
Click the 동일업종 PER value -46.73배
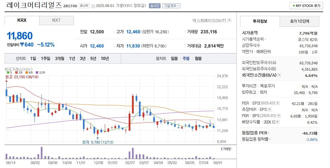(x=309, y=133)
